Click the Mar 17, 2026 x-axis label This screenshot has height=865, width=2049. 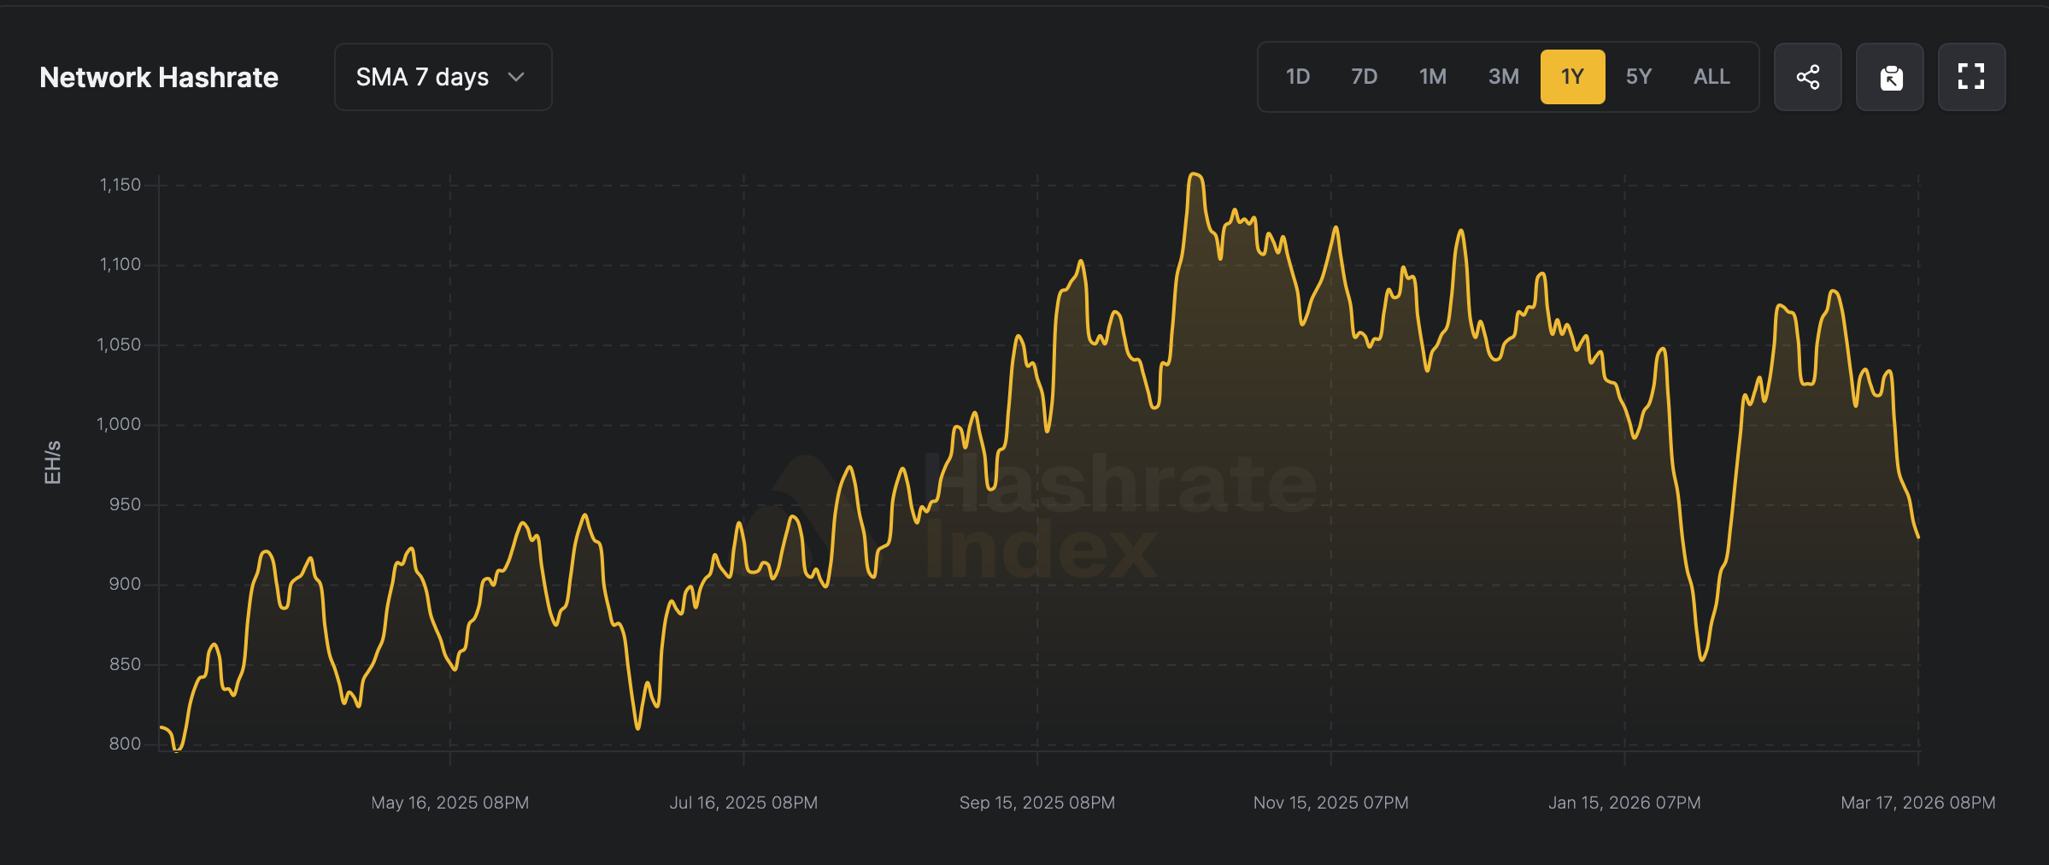[x=1917, y=803]
